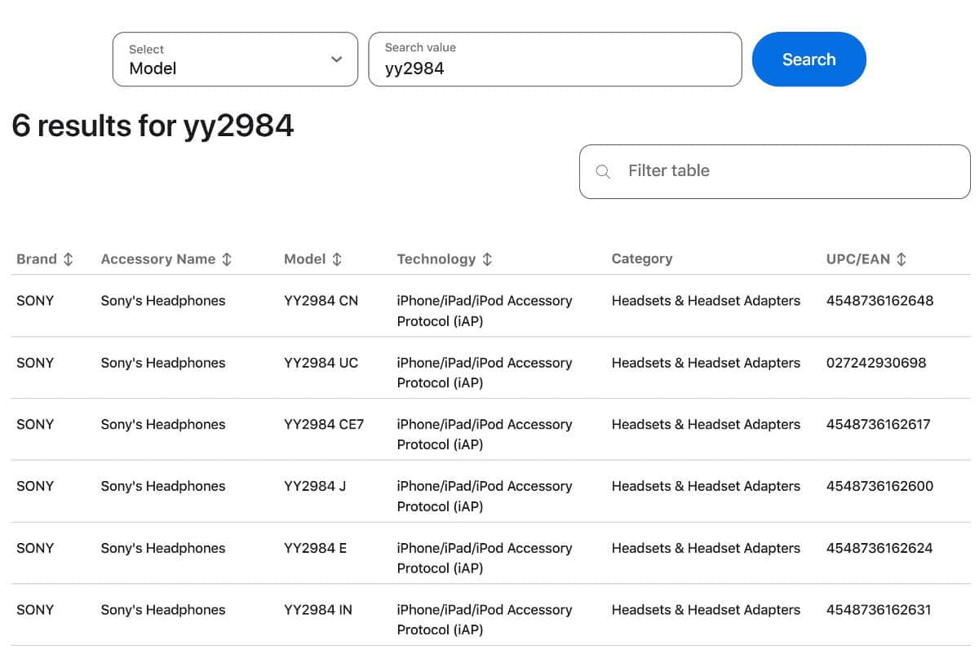
Task: Click Technology cell in YY2984 IN row
Action: pyautogui.click(x=485, y=620)
